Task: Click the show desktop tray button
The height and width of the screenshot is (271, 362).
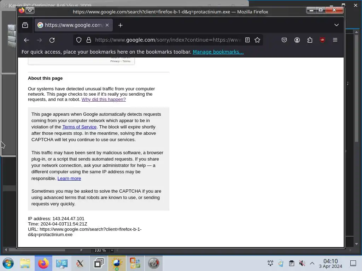Action: [353, 263]
